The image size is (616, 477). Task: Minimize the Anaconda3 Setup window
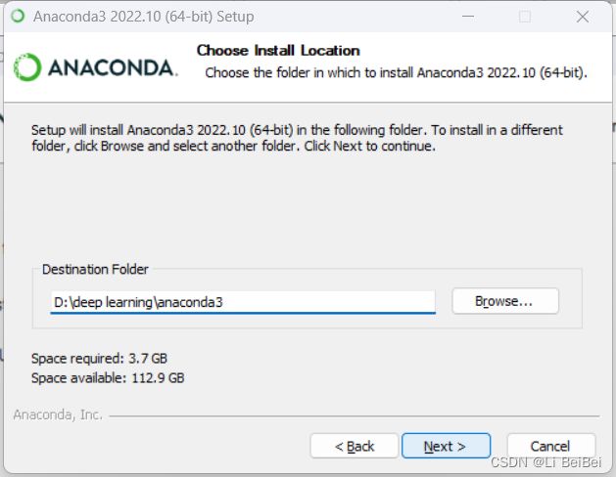click(x=467, y=17)
